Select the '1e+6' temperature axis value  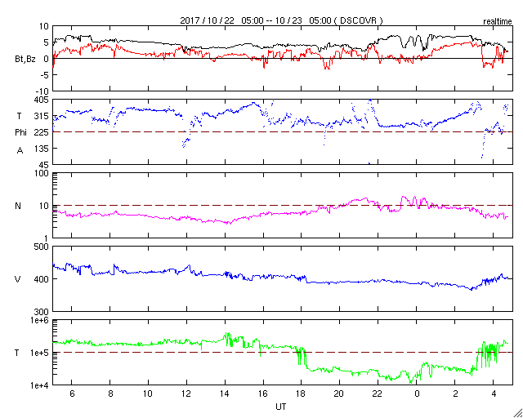click(x=40, y=320)
